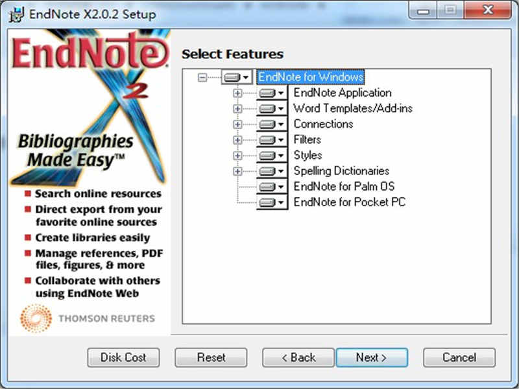This screenshot has height=389, width=519.
Task: Select the EndNote for Pocket PC feature
Action: (350, 202)
